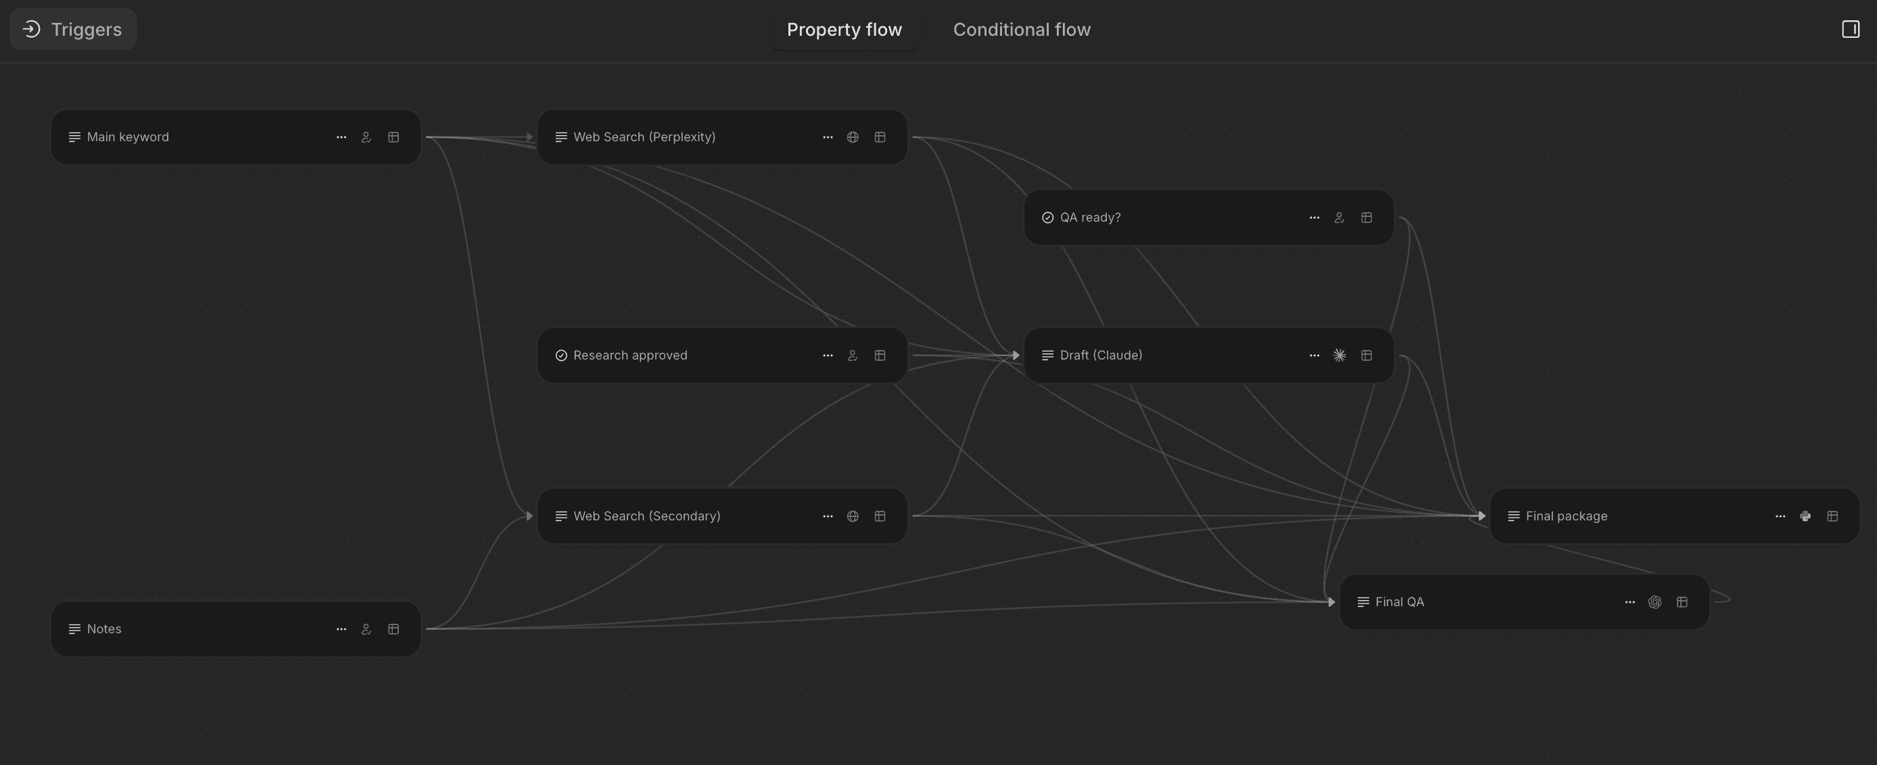Click the sparkle AI icon on Draft (Claude)

(1339, 355)
